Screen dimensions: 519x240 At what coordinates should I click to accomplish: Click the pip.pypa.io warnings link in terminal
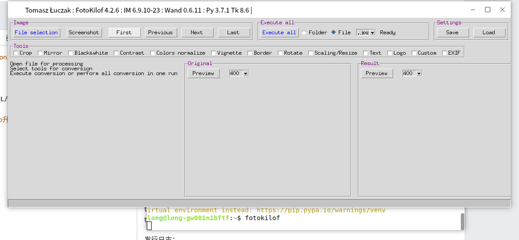(x=321, y=210)
